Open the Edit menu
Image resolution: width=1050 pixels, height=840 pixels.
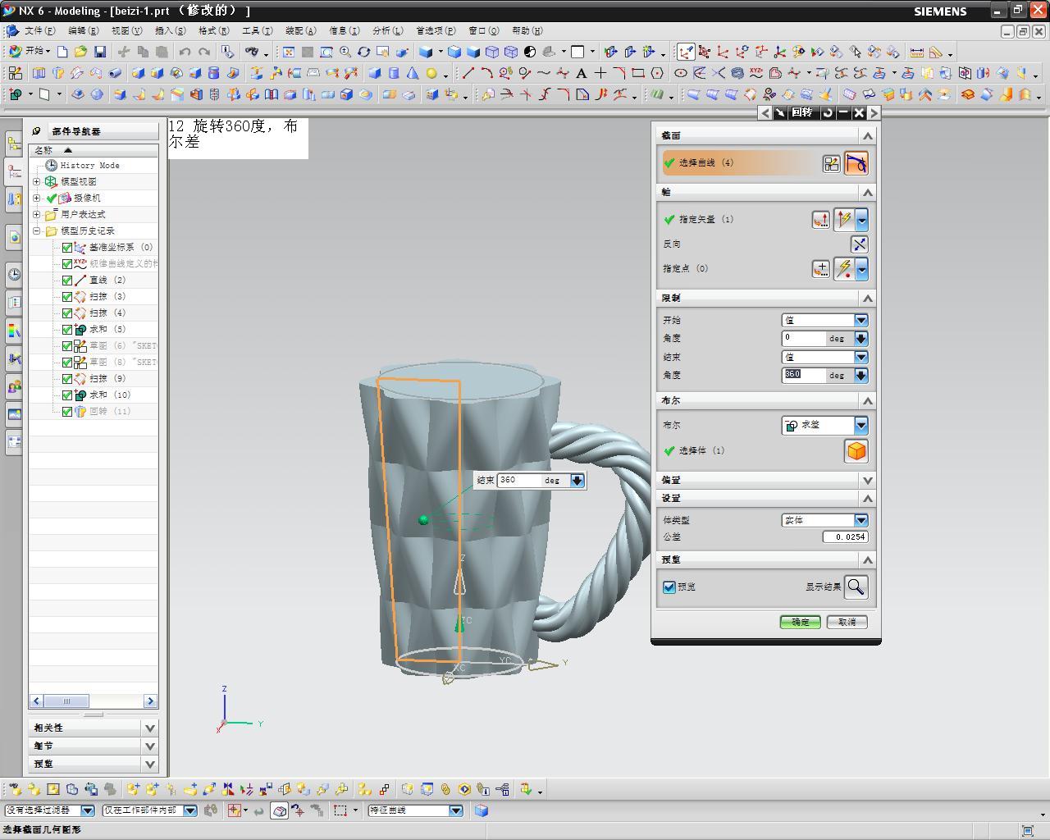(82, 30)
